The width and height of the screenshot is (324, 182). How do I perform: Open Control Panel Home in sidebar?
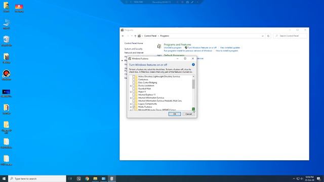pos(134,43)
